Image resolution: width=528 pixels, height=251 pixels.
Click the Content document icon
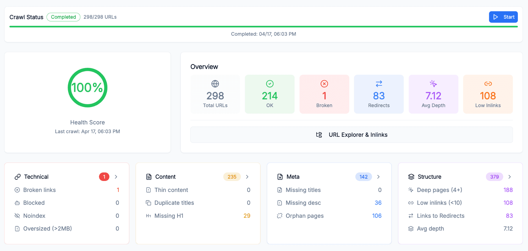(149, 177)
